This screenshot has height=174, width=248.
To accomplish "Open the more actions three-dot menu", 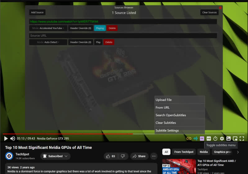I will pos(154,156).
